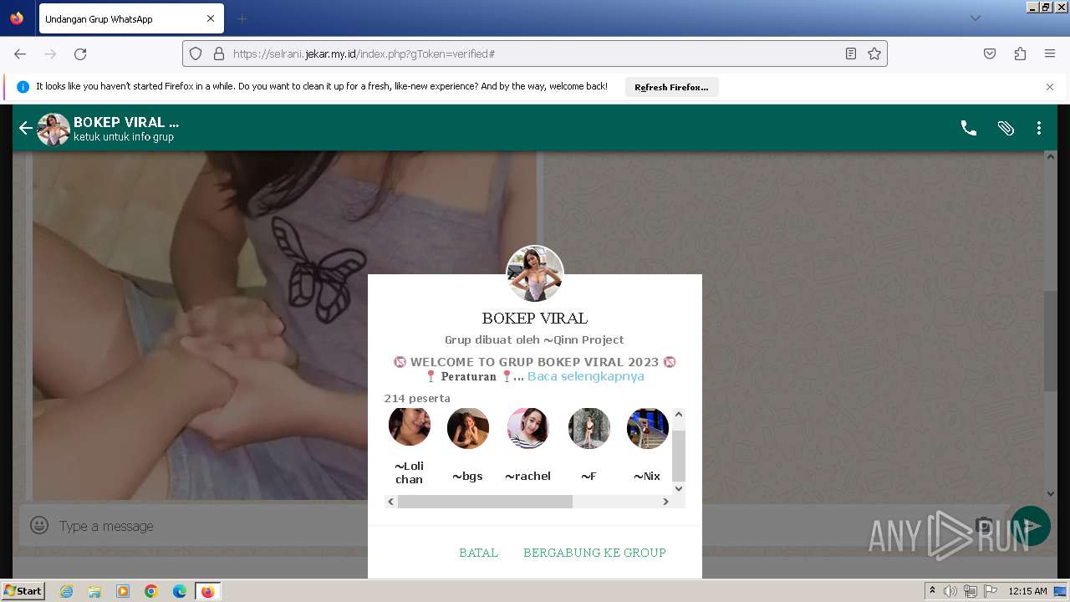1070x602 pixels.
Task: Click ketuk untuk info grup text
Action: (124, 137)
